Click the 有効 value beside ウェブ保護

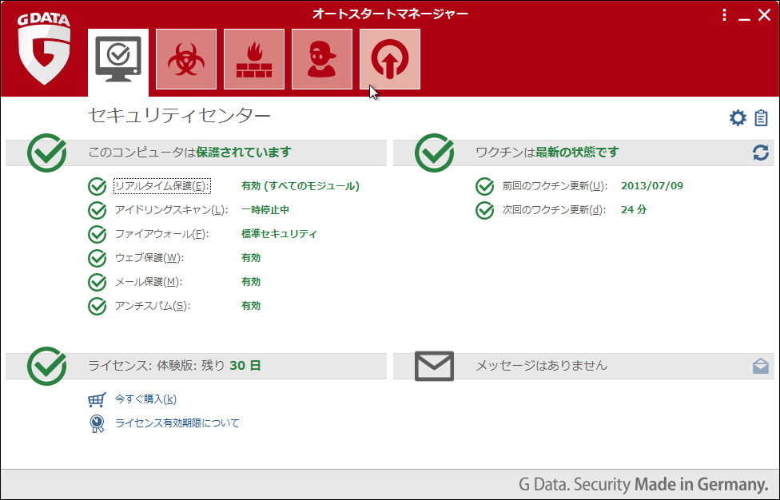pos(251,257)
